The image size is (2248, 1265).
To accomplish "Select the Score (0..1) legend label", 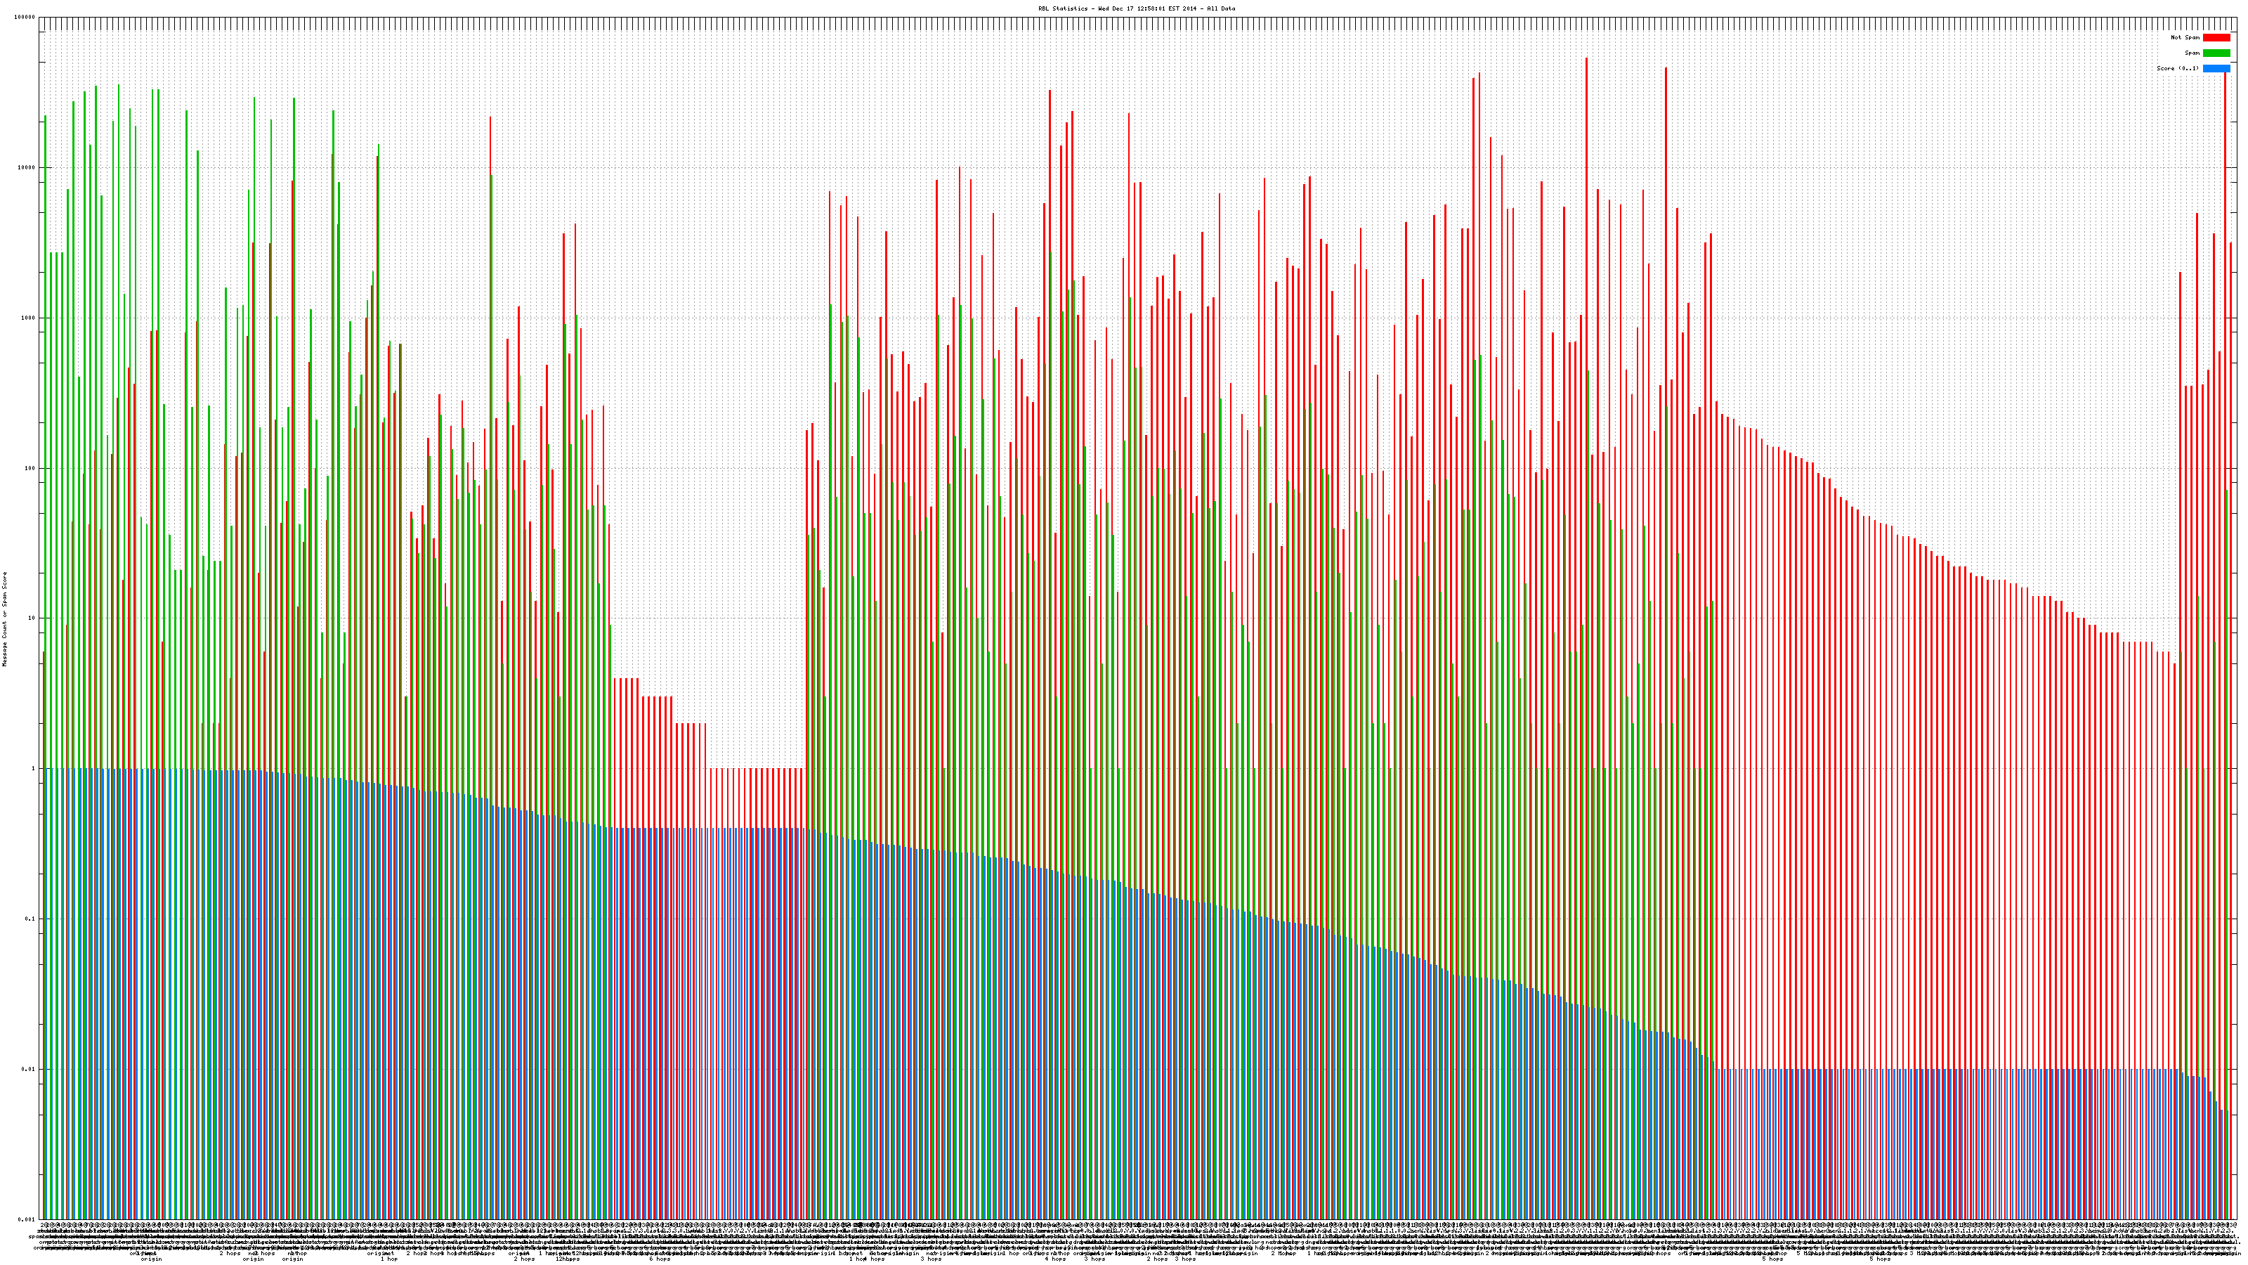I will (x=2177, y=68).
